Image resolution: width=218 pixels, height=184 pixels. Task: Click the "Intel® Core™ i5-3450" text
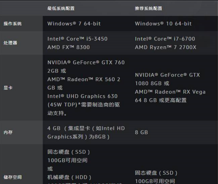coord(78,39)
